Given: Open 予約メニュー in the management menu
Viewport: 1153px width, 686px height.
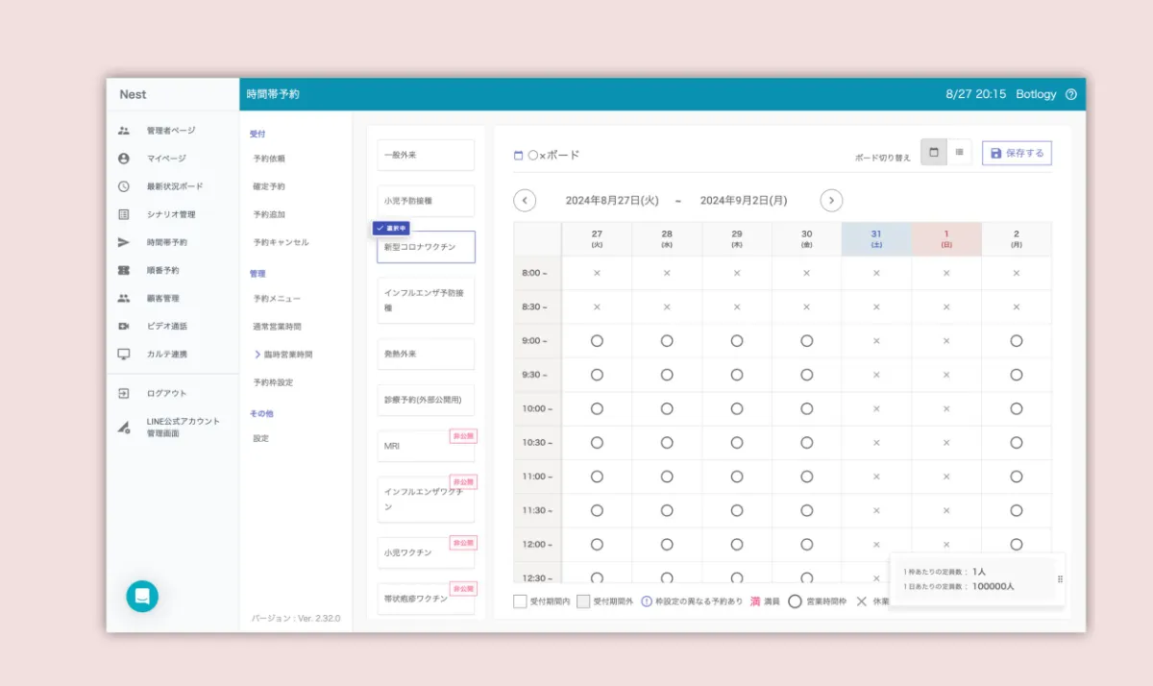Looking at the screenshot, I should [277, 299].
